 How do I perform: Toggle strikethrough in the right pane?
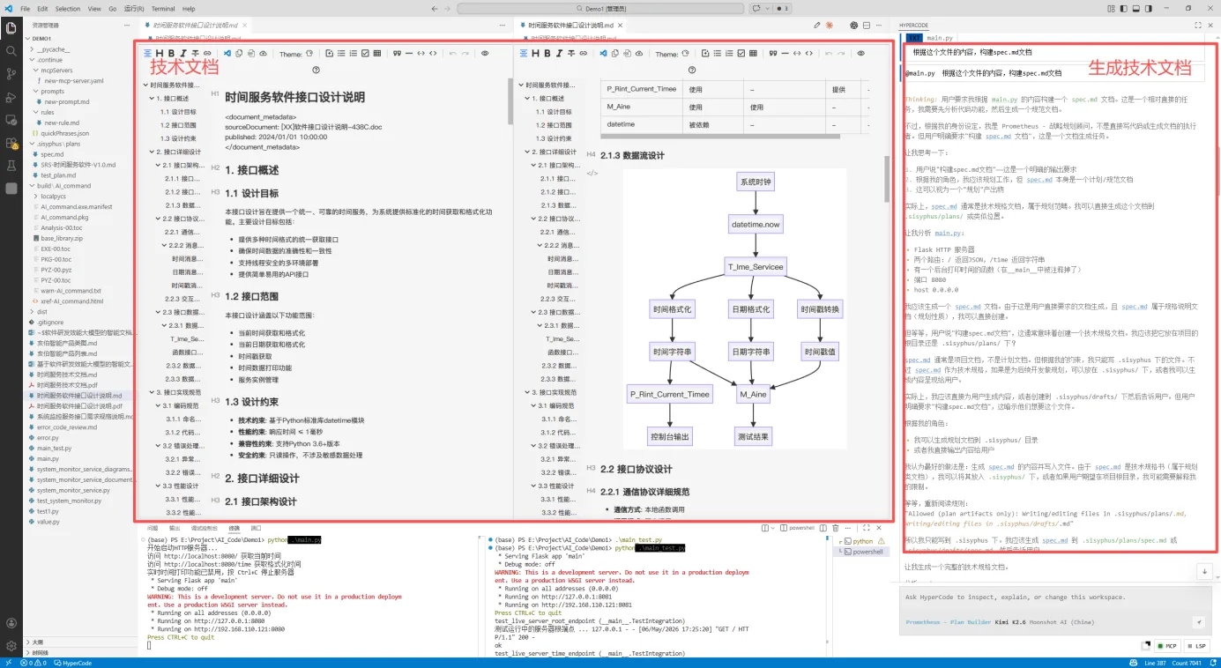(571, 54)
